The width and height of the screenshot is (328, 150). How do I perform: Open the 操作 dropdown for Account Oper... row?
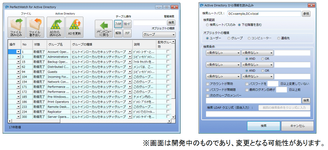coord(18,52)
